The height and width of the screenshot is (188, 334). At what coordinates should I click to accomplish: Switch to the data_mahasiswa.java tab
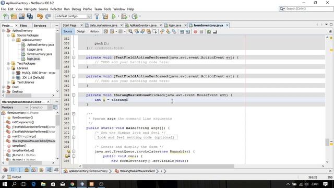103,26
